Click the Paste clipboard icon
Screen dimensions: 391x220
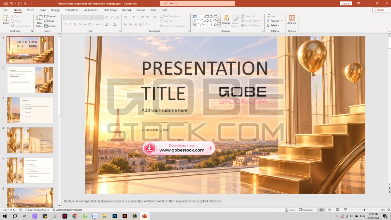[x=6, y=18]
